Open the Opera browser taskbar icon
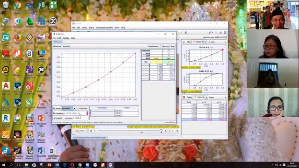 click(x=72, y=165)
